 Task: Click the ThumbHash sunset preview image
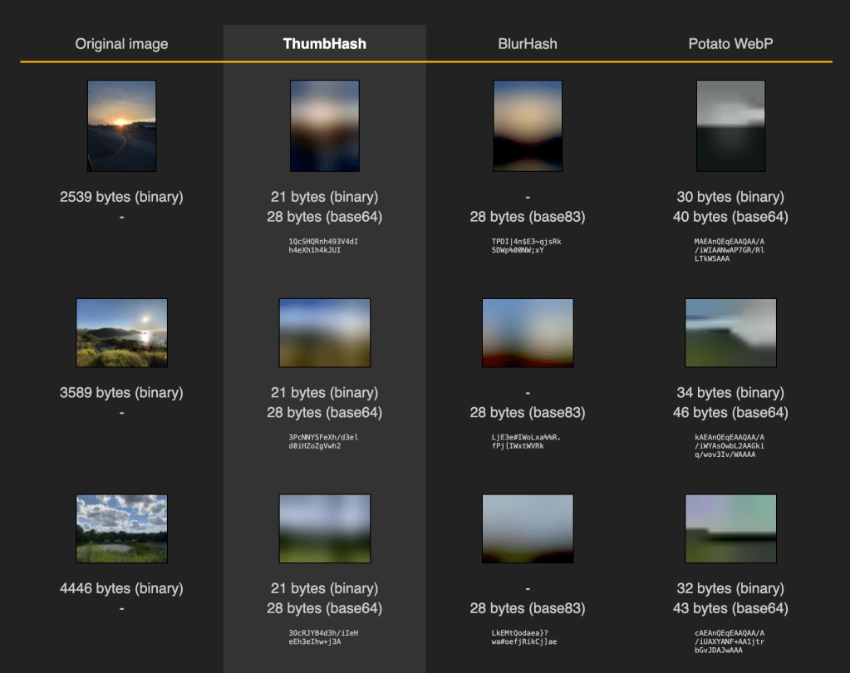coord(324,125)
